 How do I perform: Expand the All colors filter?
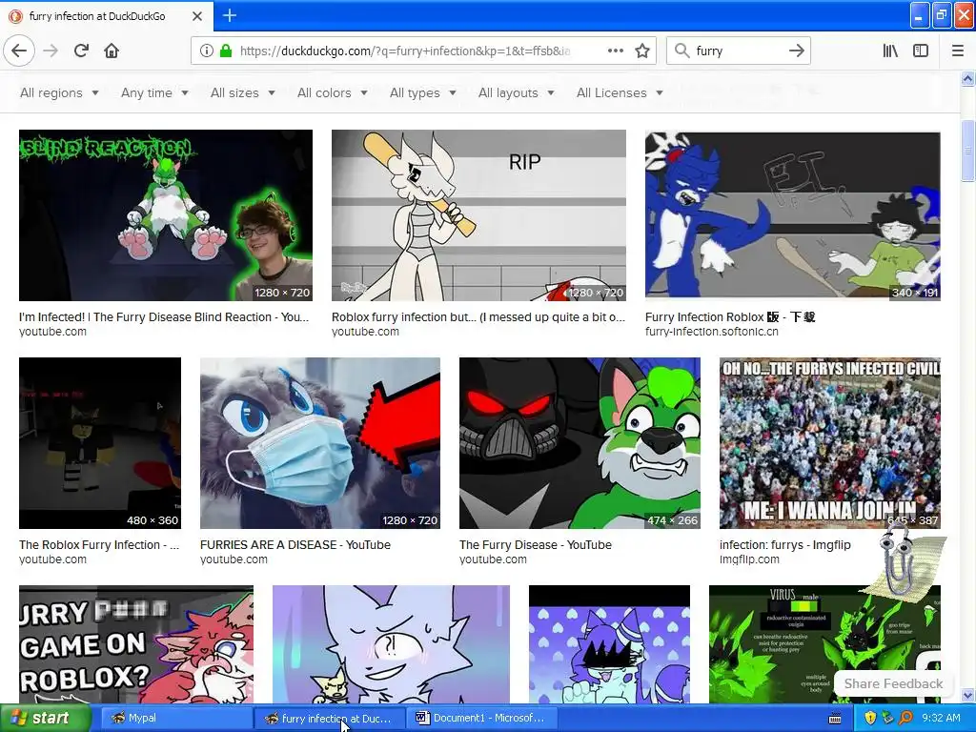(x=332, y=92)
